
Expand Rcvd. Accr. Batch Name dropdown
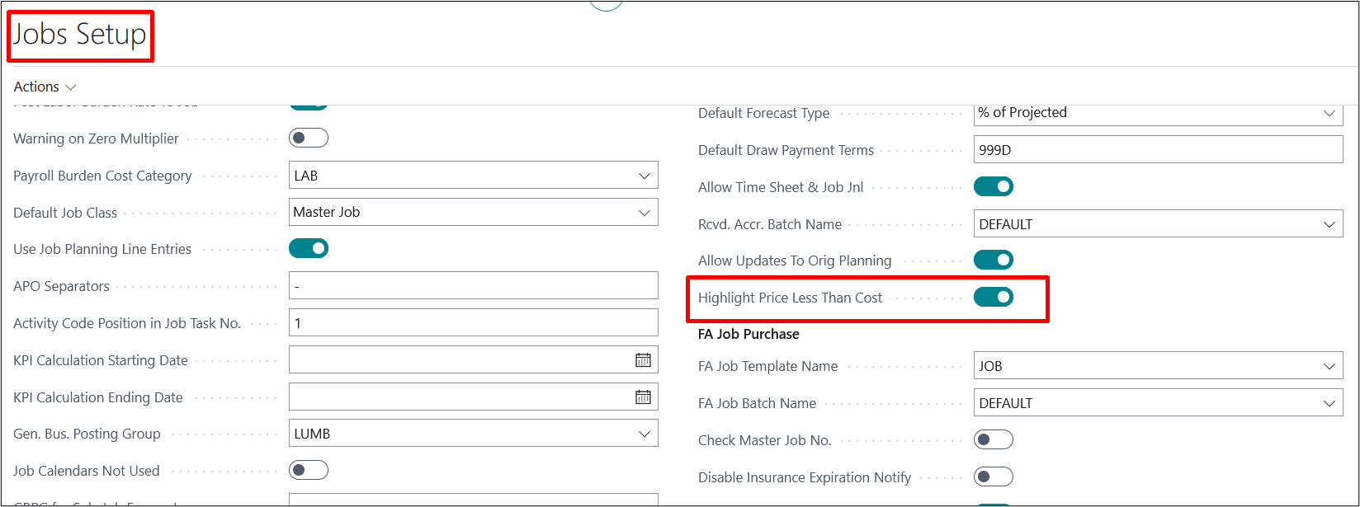(1329, 224)
